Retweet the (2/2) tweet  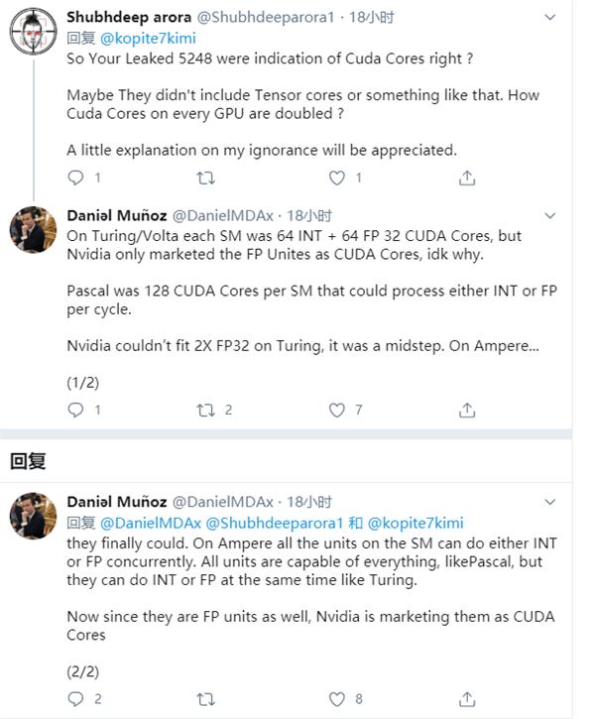point(206,699)
